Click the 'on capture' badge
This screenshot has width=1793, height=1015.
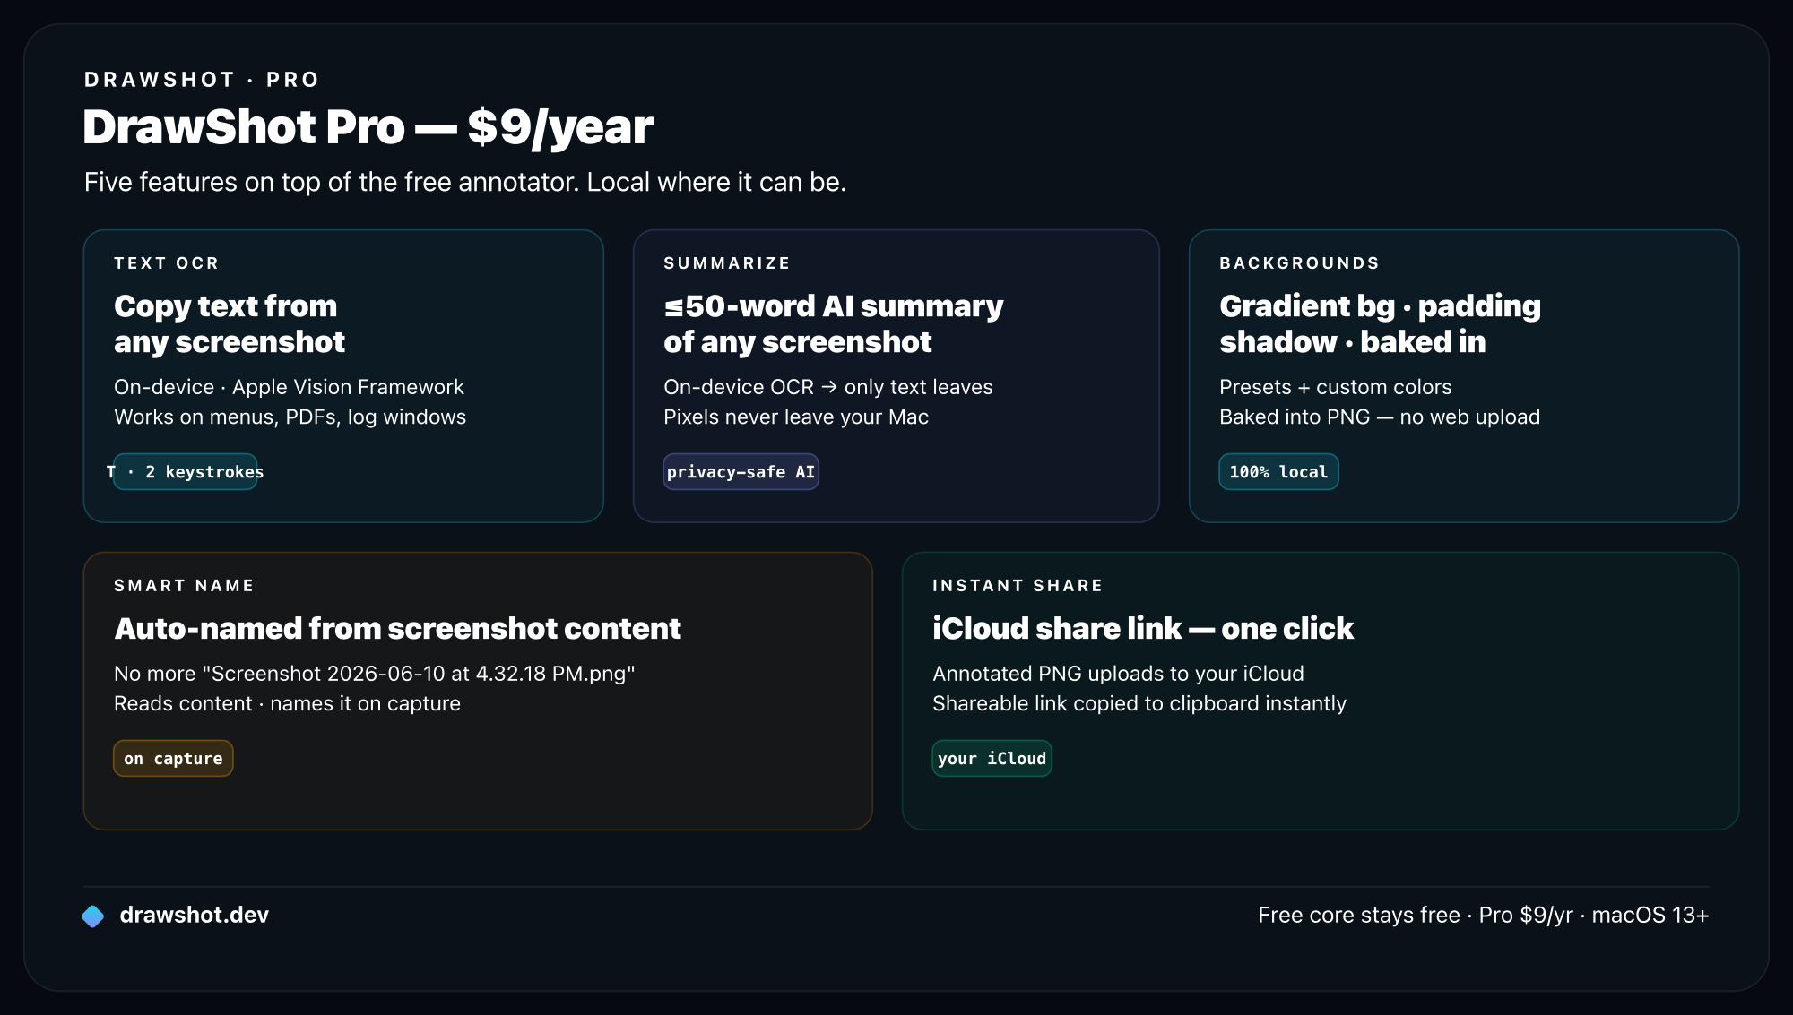[173, 759]
